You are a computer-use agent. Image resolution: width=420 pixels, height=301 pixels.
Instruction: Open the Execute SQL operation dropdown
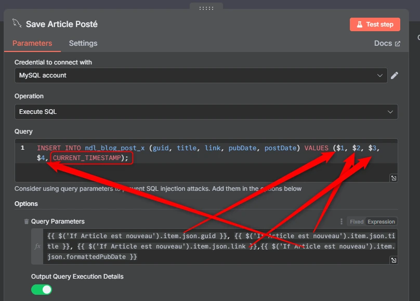click(206, 112)
